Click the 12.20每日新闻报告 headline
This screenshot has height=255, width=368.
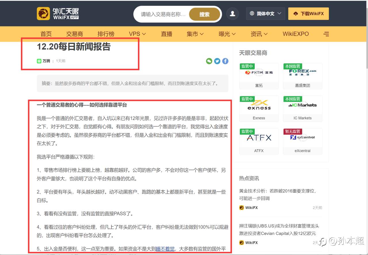point(74,47)
